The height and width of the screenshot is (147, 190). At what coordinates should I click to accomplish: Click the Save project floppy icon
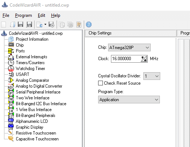[x=21, y=24]
